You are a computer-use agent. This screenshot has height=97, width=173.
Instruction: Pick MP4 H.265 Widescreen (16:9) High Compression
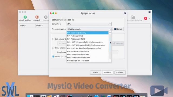pos(88,45)
